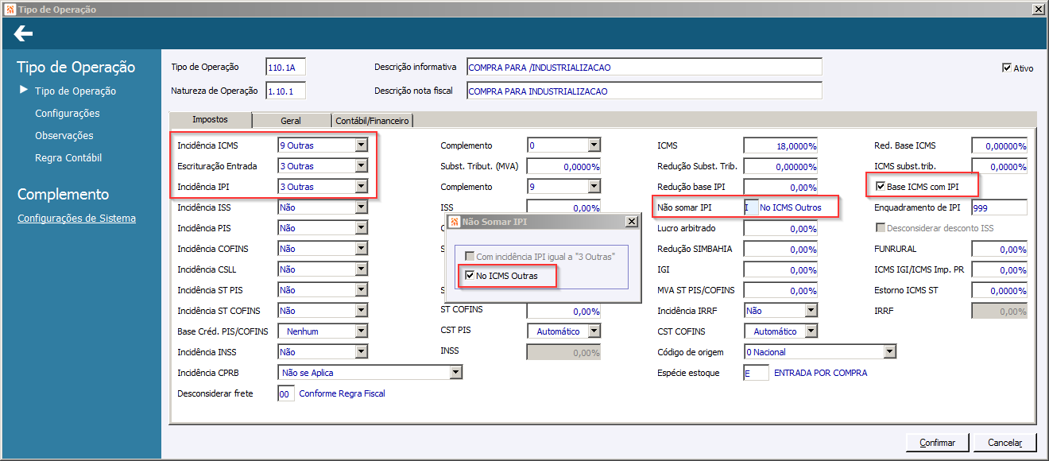Toggle the No ICMS Outras checkbox

pos(470,276)
